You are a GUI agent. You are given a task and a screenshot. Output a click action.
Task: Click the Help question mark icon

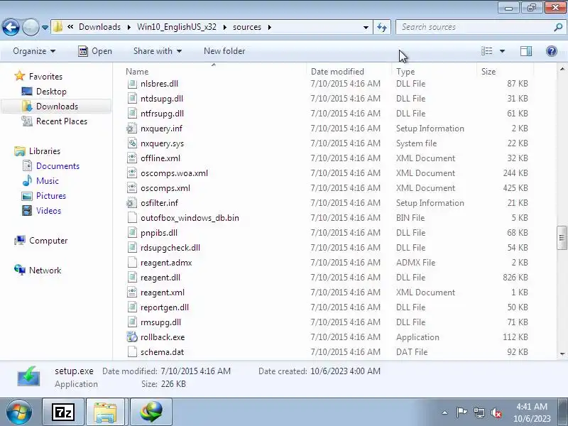[552, 51]
